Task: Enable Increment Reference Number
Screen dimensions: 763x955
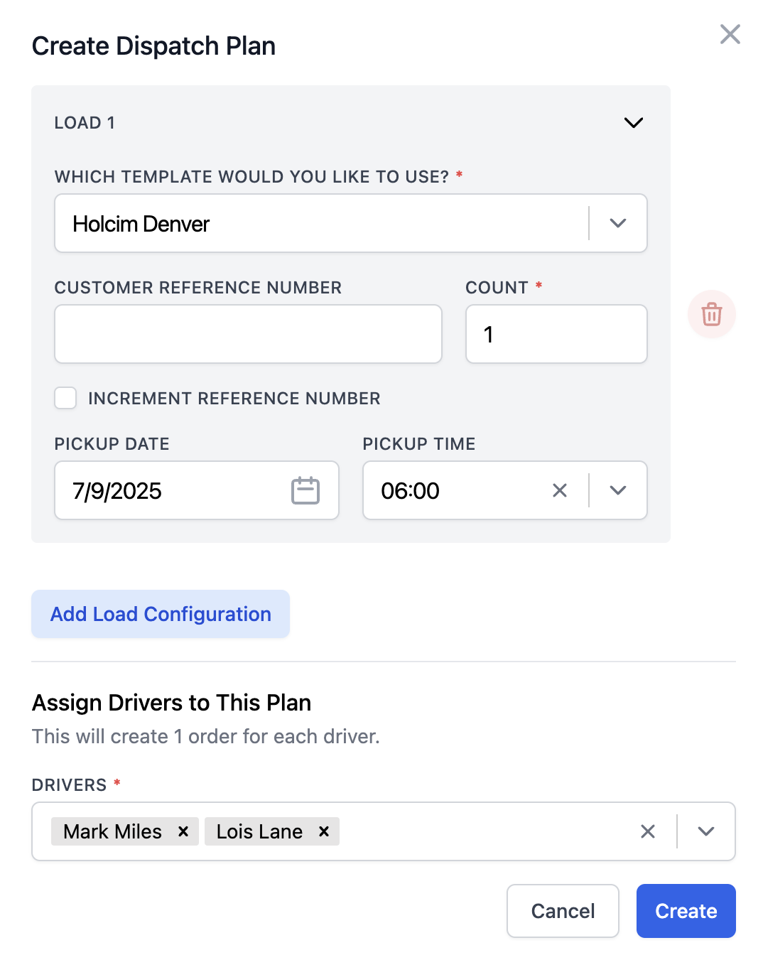Action: tap(65, 399)
